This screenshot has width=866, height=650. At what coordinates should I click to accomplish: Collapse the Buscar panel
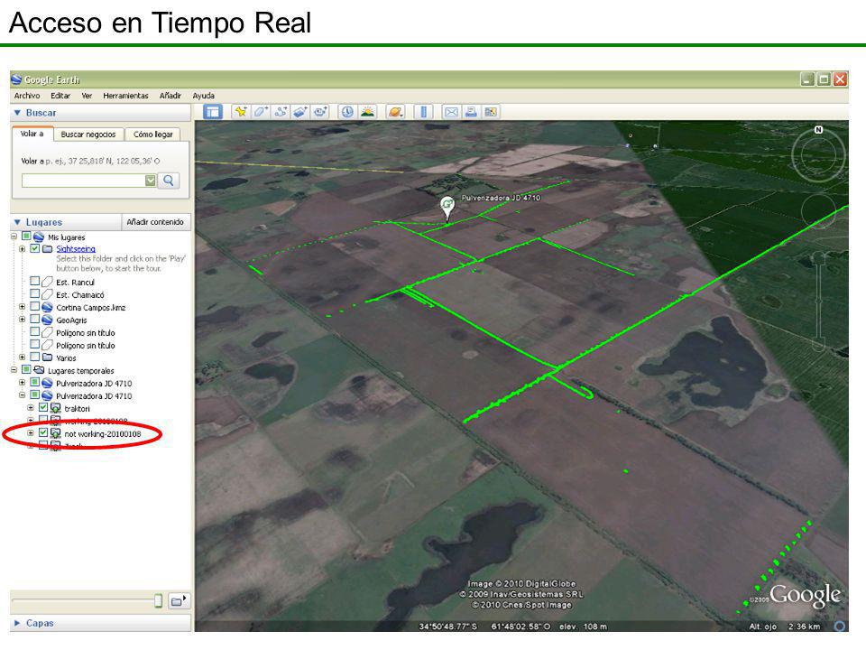[x=17, y=113]
